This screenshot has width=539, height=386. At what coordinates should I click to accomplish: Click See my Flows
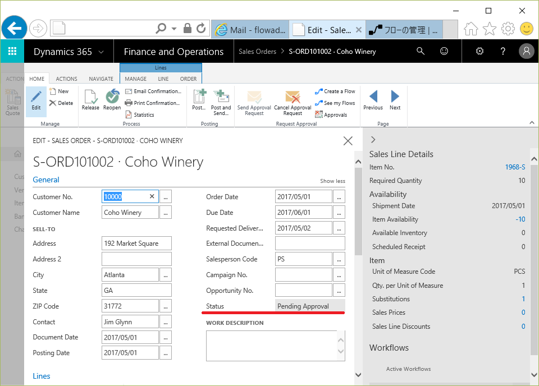[x=335, y=103]
